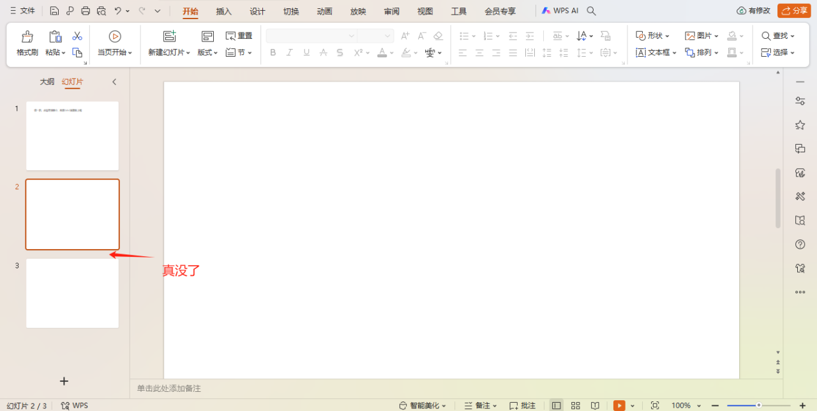Viewport: 817px width, 411px height.
Task: Insert an image using the 图片 icon
Action: pyautogui.click(x=700, y=35)
